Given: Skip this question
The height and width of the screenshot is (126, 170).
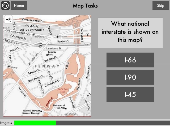Looking at the screenshot, I should click(x=160, y=5).
